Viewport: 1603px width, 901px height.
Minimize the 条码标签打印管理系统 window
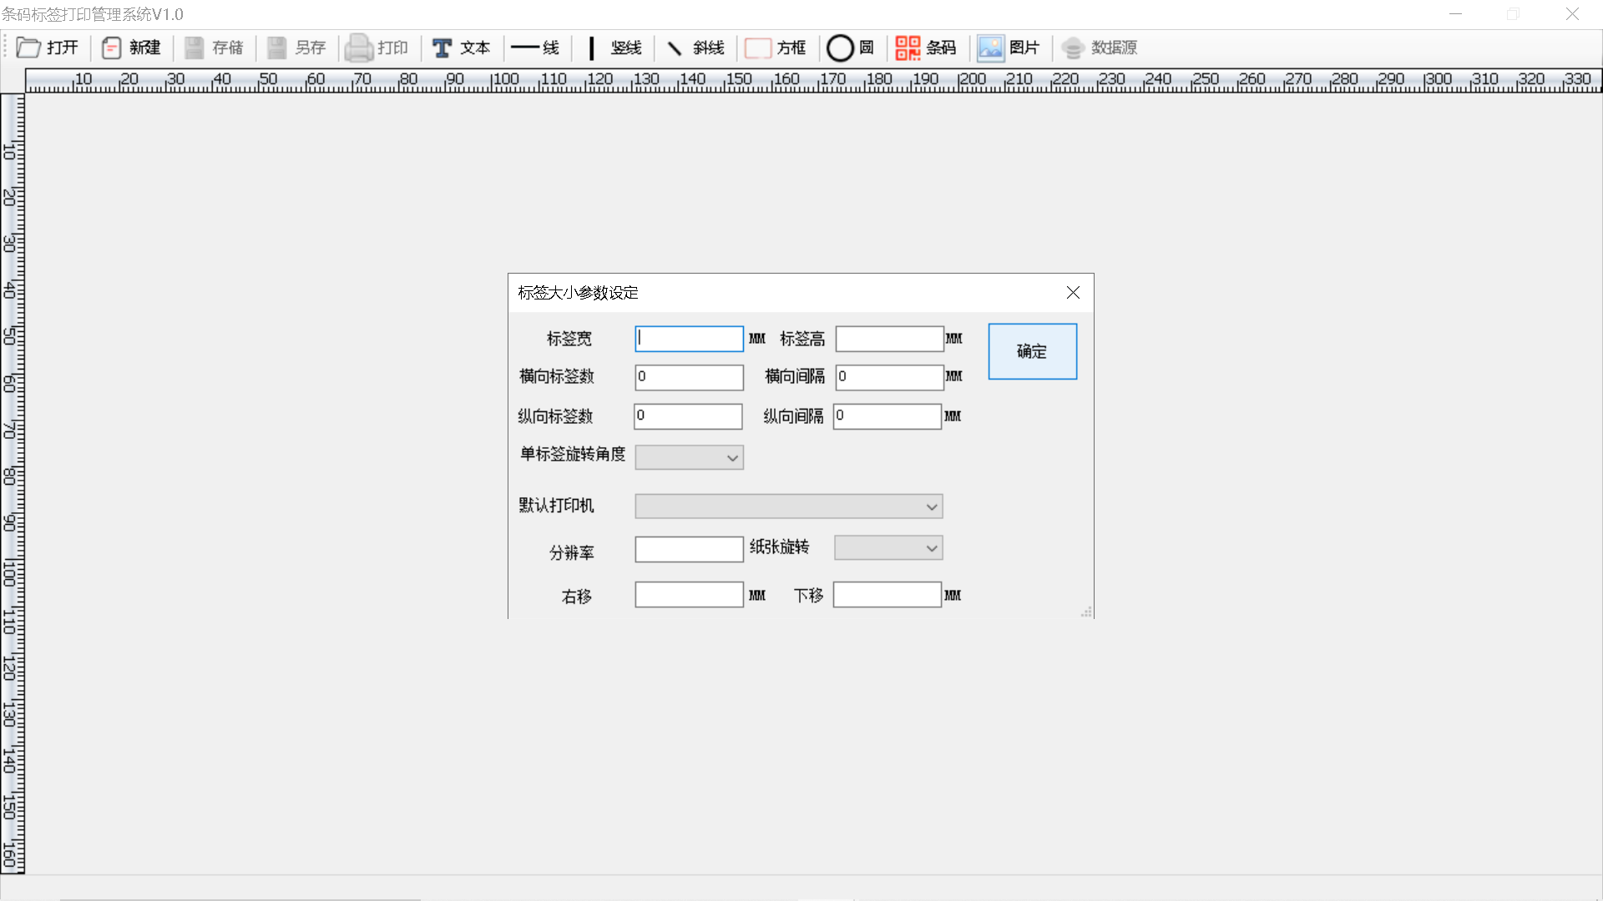tap(1455, 14)
